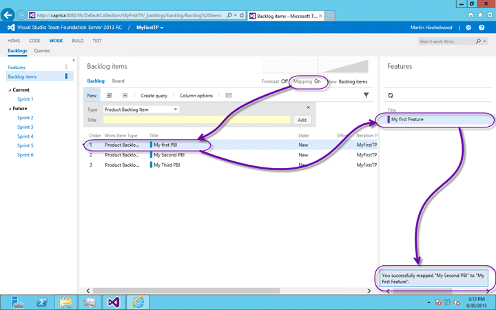Toggle Mapping On setting
Image resolution: width=496 pixels, height=310 pixels.
pyautogui.click(x=307, y=81)
